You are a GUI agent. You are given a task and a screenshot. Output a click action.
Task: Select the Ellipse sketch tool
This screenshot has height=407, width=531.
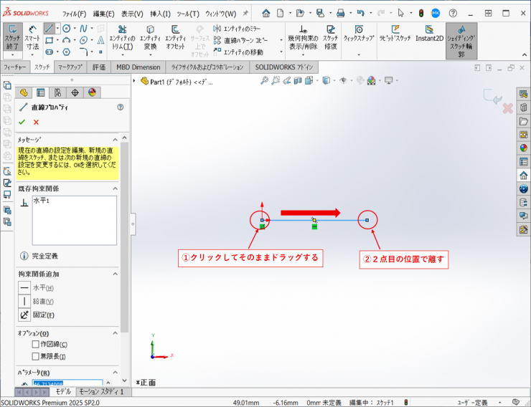tap(83, 40)
